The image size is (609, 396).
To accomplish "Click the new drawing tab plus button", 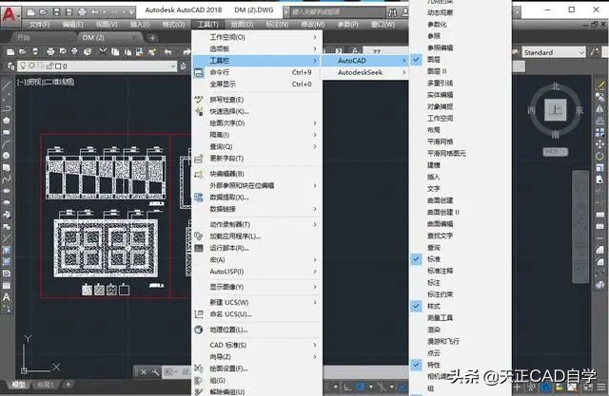I will point(152,38).
